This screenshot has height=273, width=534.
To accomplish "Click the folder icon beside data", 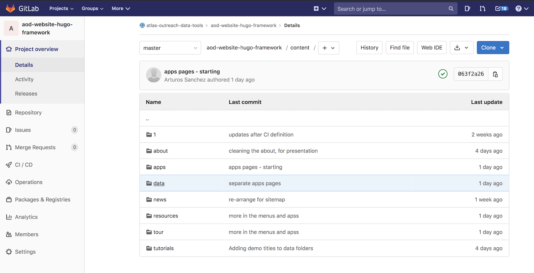I will 149,184.
